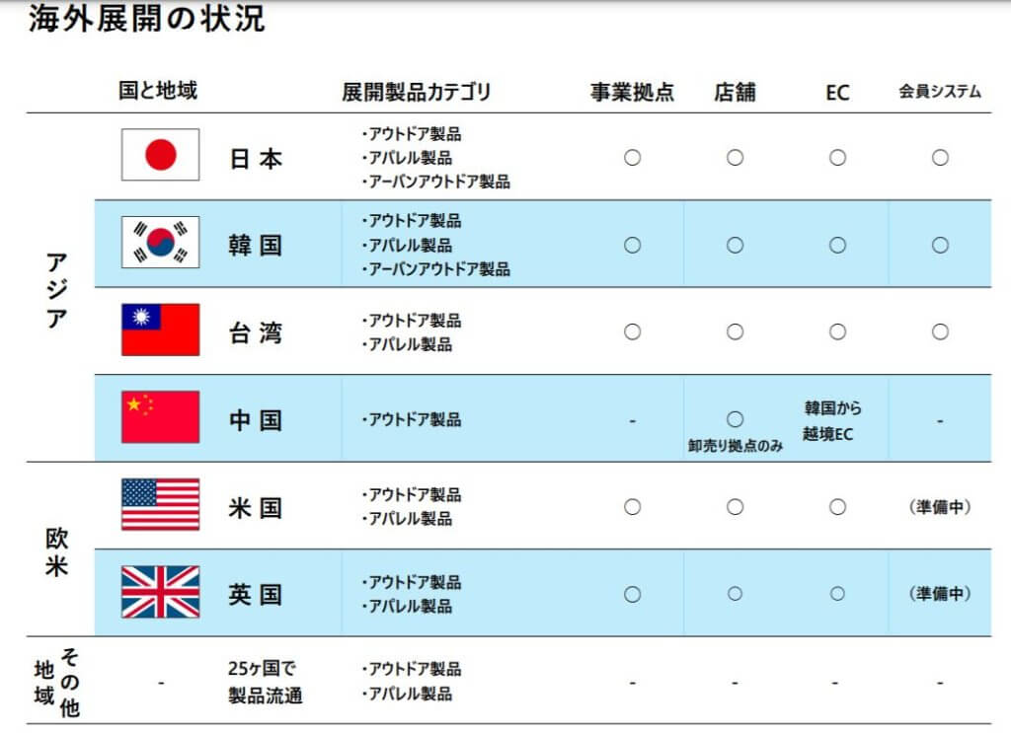Click the Taiwan flag icon
Screen dimensions: 1011x733
coord(161,330)
